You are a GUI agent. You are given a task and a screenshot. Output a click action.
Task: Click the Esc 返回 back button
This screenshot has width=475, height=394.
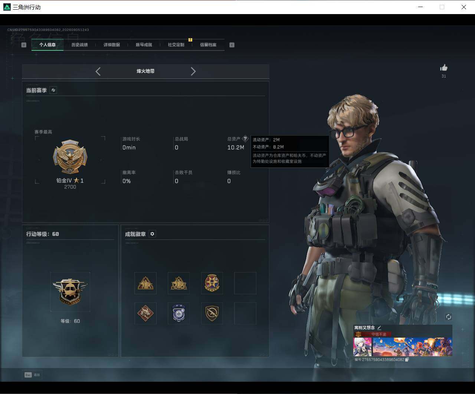32,375
